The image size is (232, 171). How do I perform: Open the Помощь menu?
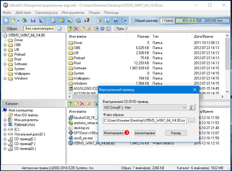coord(111,13)
